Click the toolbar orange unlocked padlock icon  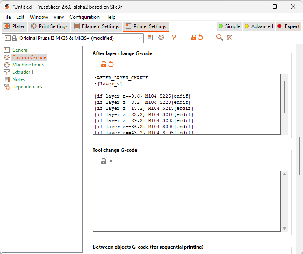click(194, 37)
